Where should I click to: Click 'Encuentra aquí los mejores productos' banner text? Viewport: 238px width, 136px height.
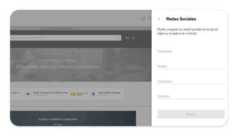(x=58, y=67)
